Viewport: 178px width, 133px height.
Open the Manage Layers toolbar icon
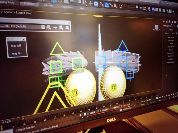tap(149, 9)
